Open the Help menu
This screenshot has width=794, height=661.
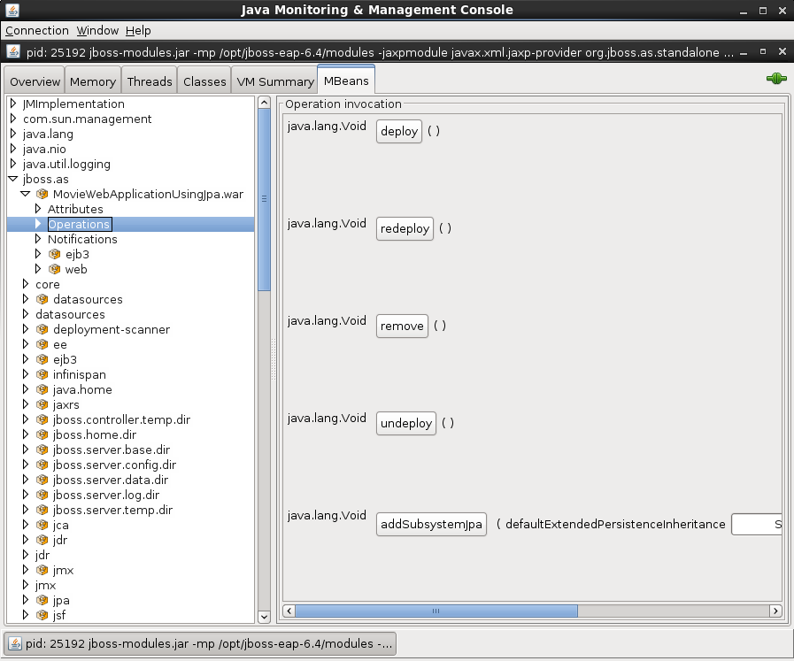(x=138, y=30)
